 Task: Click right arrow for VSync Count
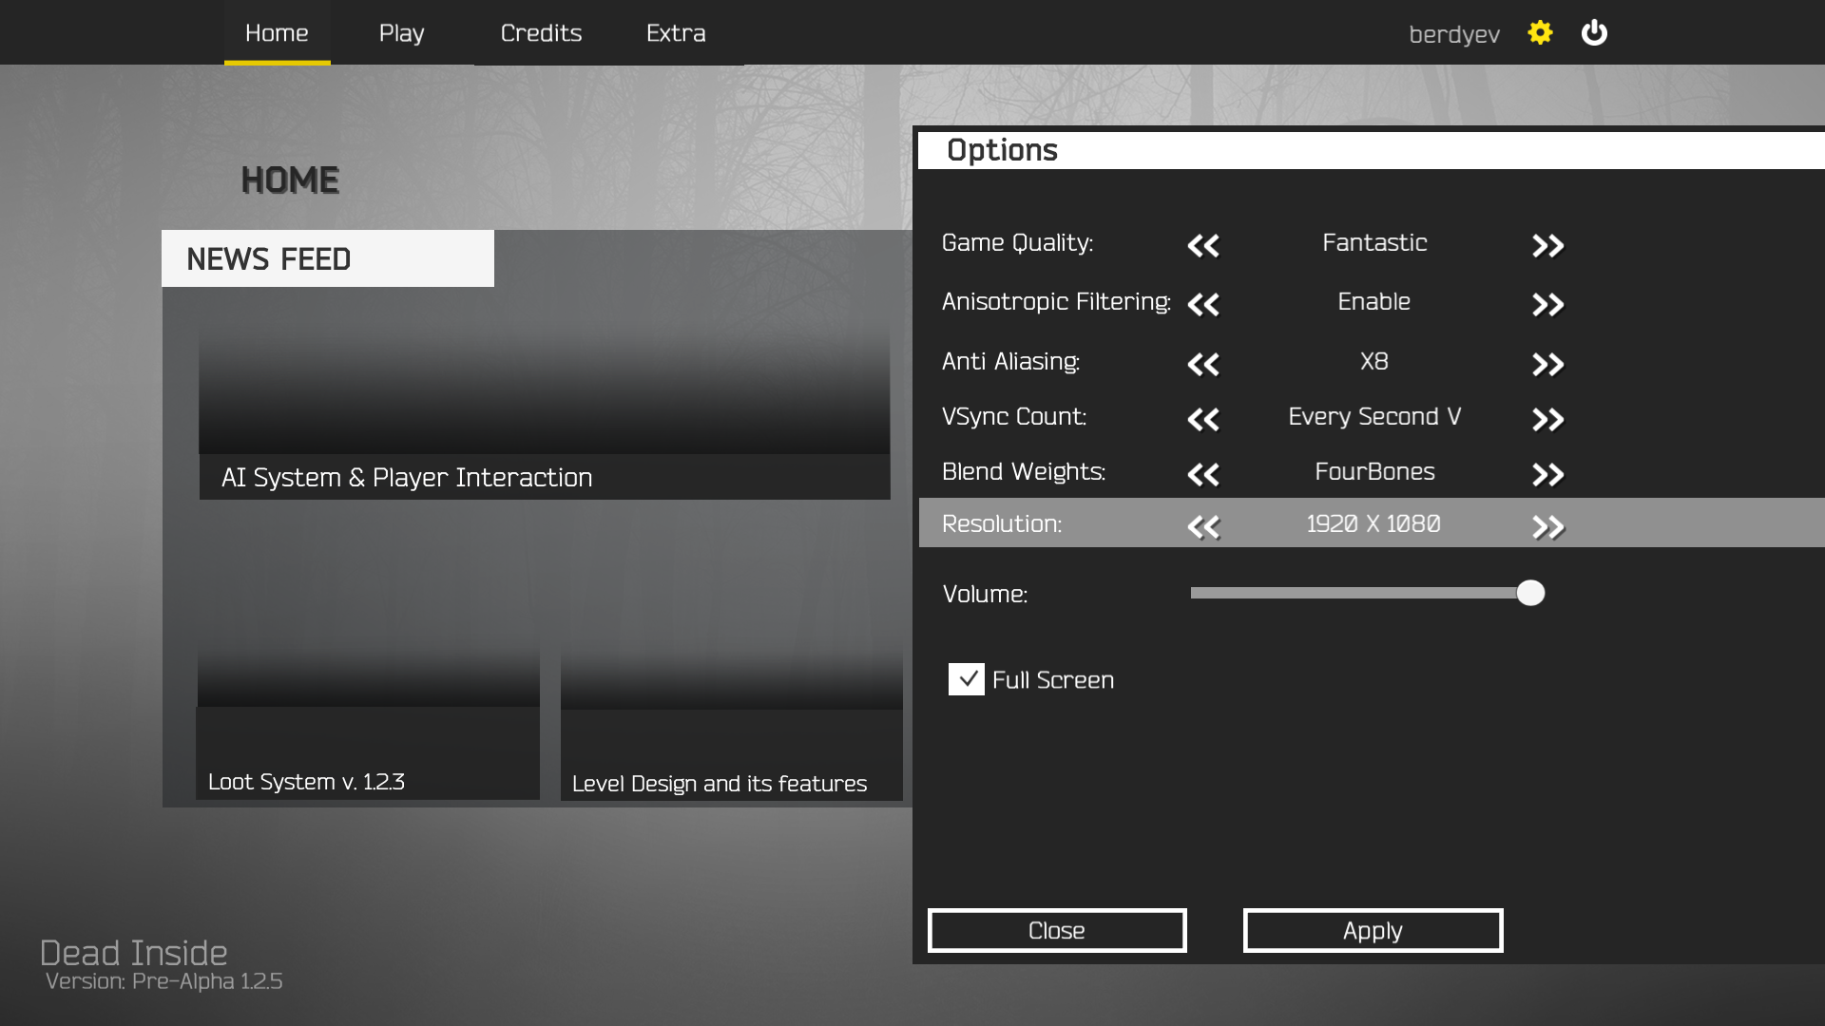click(x=1546, y=417)
